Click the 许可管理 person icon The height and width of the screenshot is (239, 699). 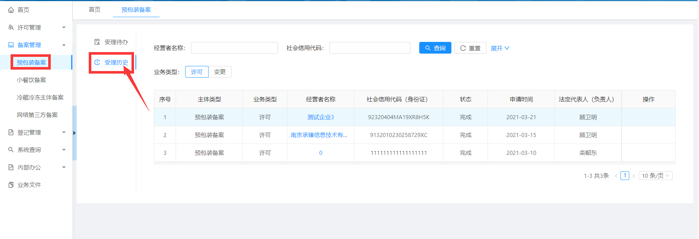click(11, 27)
